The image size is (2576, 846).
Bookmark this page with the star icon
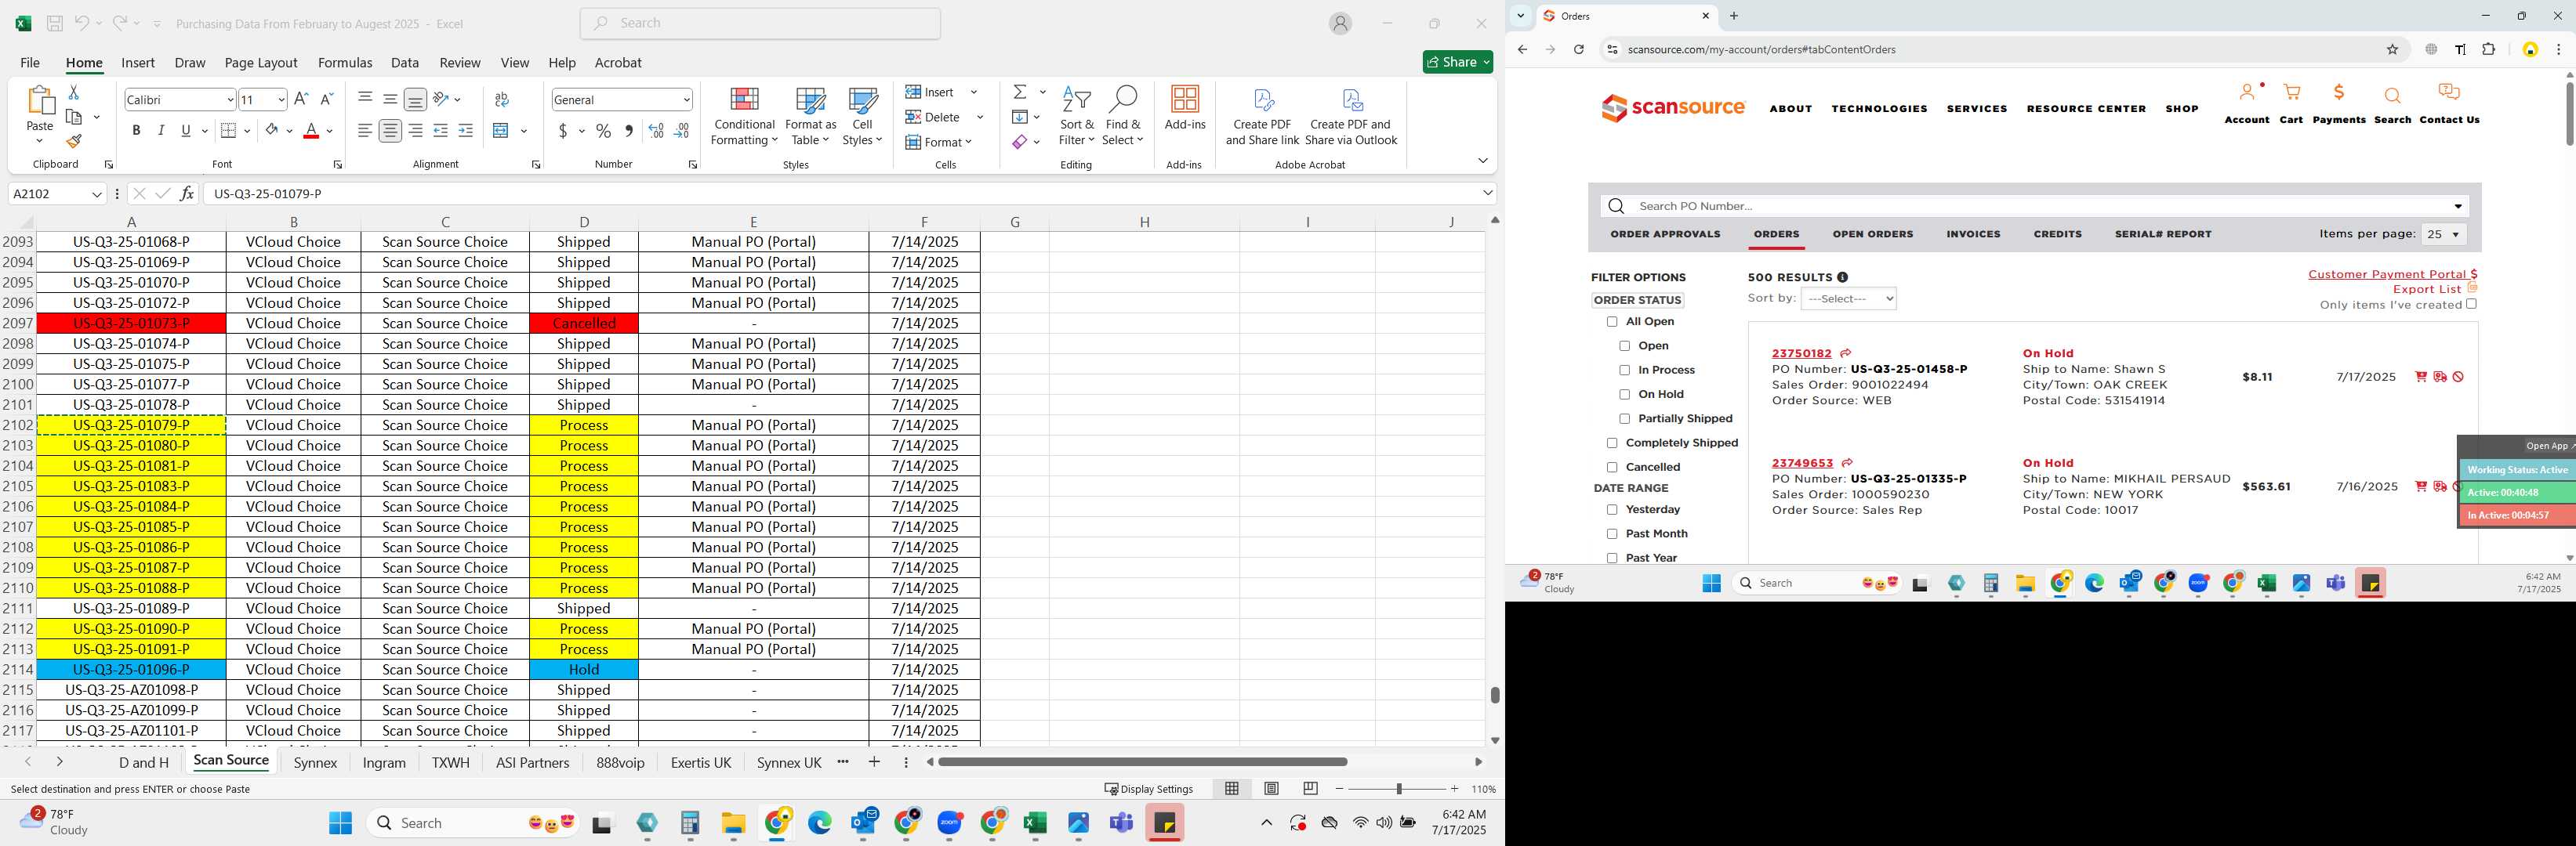tap(2393, 49)
